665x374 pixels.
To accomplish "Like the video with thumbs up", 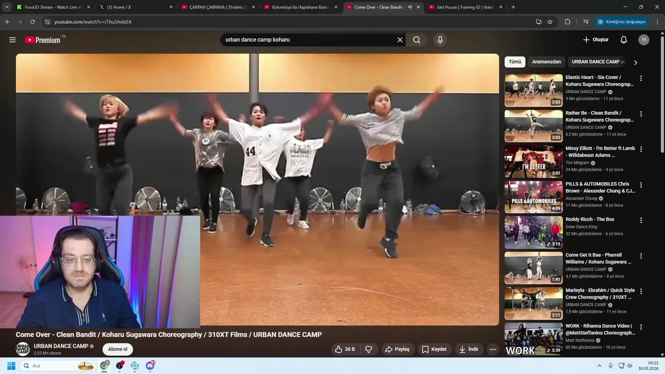I will [345, 350].
